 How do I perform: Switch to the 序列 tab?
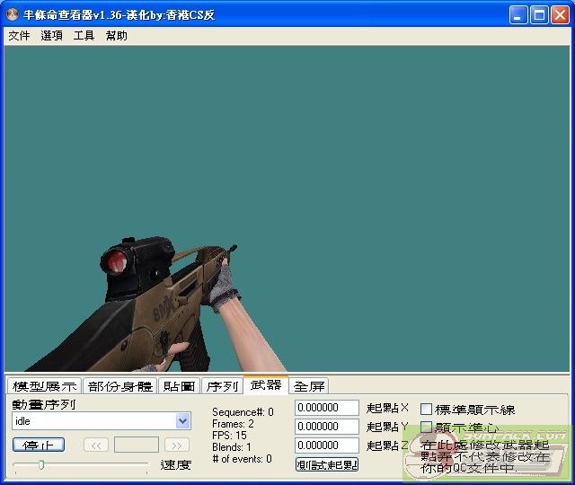[222, 386]
